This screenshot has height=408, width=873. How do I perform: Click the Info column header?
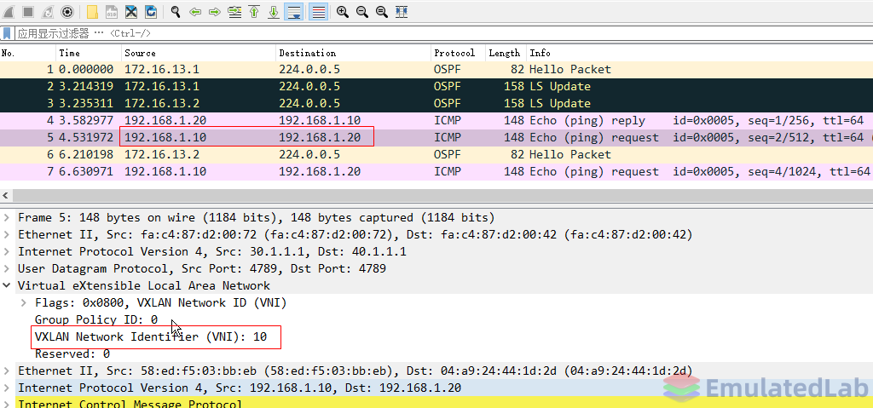699,53
